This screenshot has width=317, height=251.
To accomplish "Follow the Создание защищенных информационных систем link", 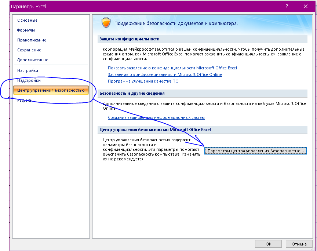I will point(156,117).
